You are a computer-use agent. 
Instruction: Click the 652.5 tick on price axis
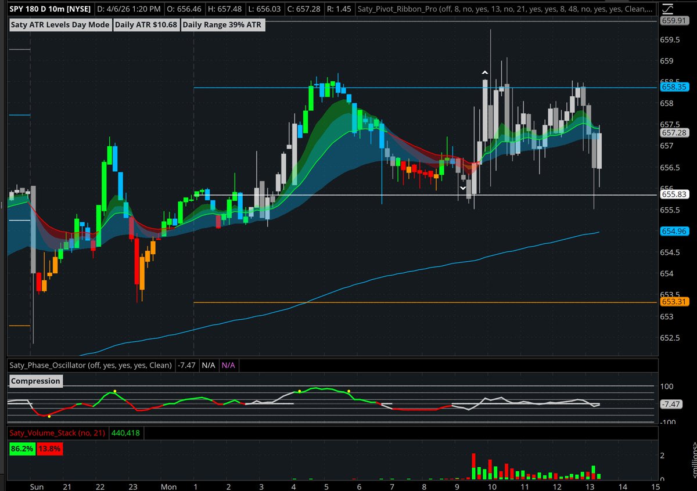670,338
